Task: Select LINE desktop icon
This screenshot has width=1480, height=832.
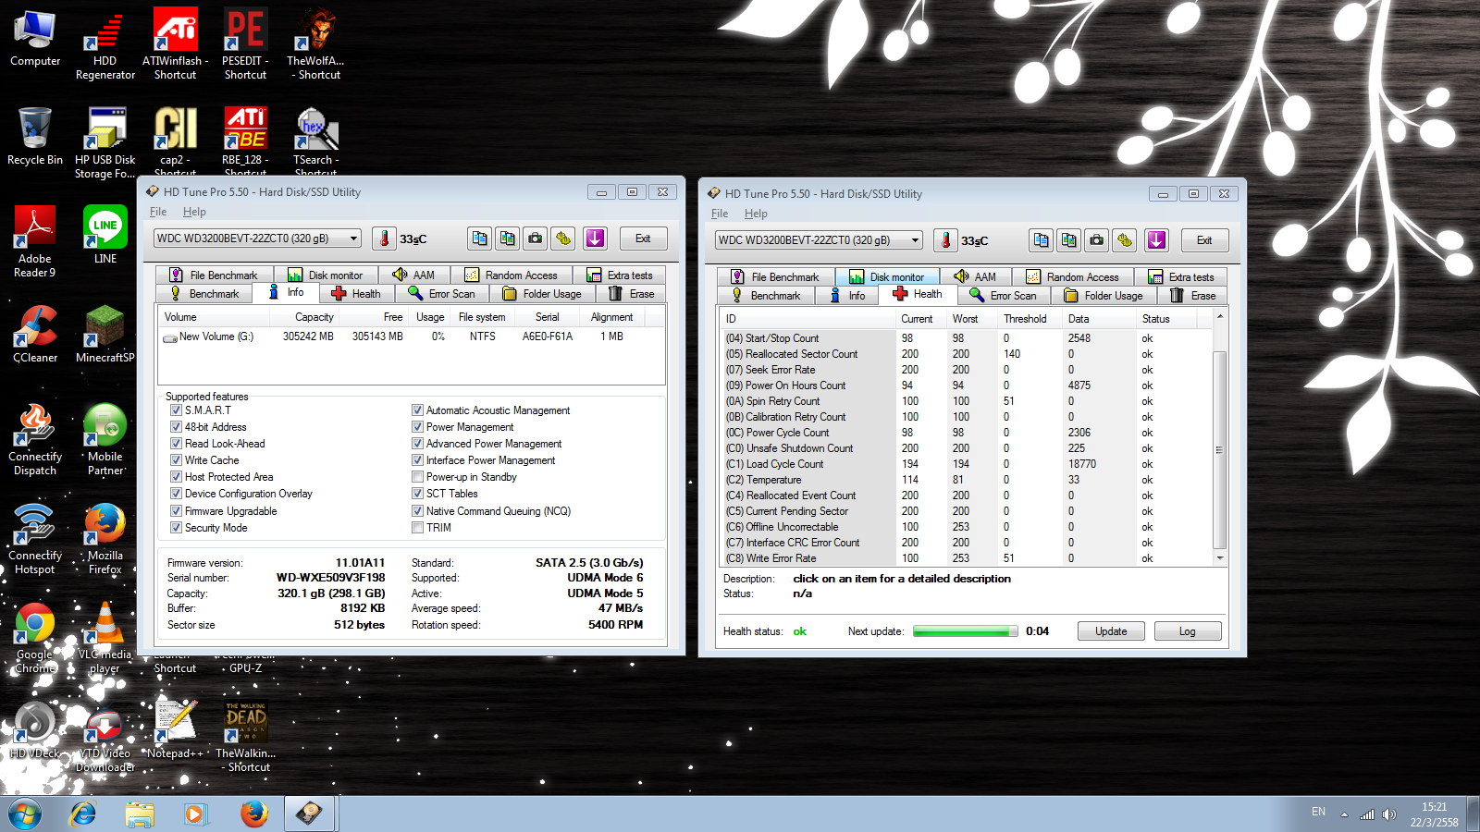Action: click(105, 235)
